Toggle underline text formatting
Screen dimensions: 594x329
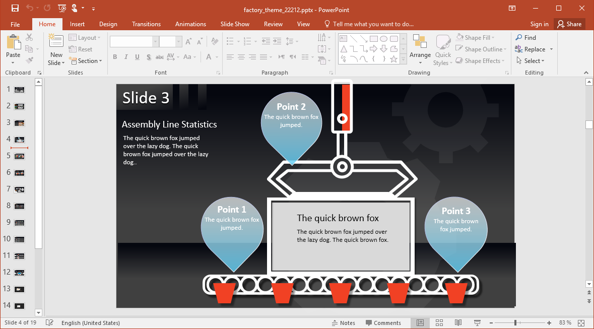137,57
